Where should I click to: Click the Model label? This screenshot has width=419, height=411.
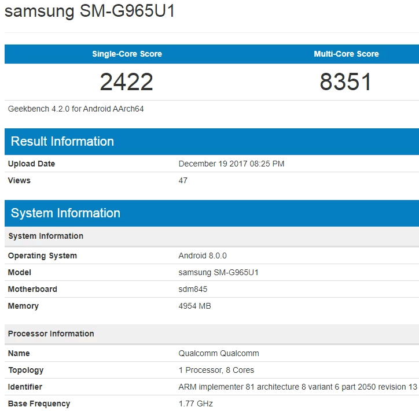(x=20, y=272)
